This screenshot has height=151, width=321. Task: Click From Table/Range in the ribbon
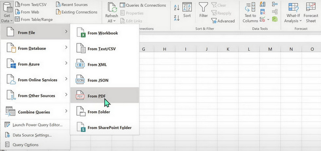pyautogui.click(x=34, y=19)
